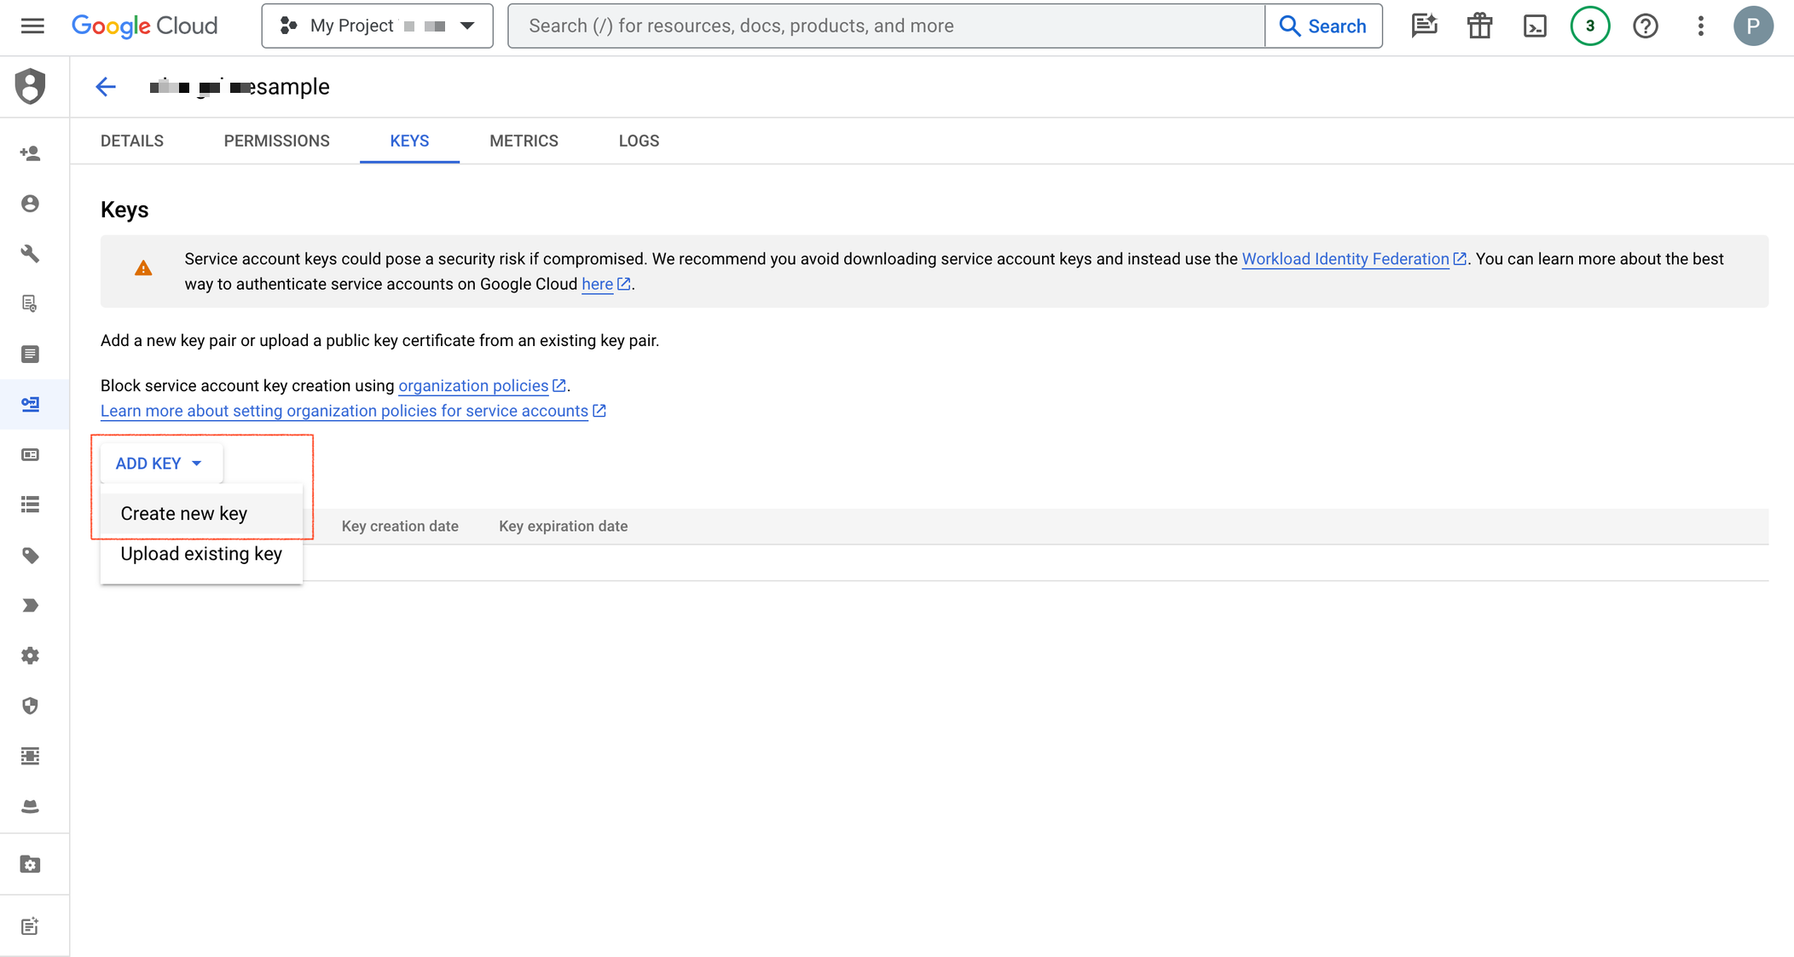Viewport: 1794px width, 957px height.
Task: Click into the resources search field
Action: pyautogui.click(x=887, y=26)
